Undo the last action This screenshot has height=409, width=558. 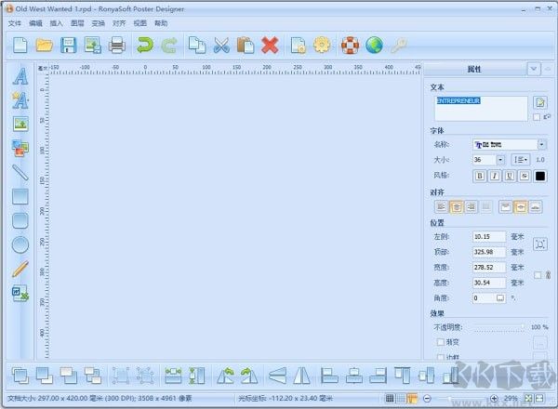pos(145,46)
